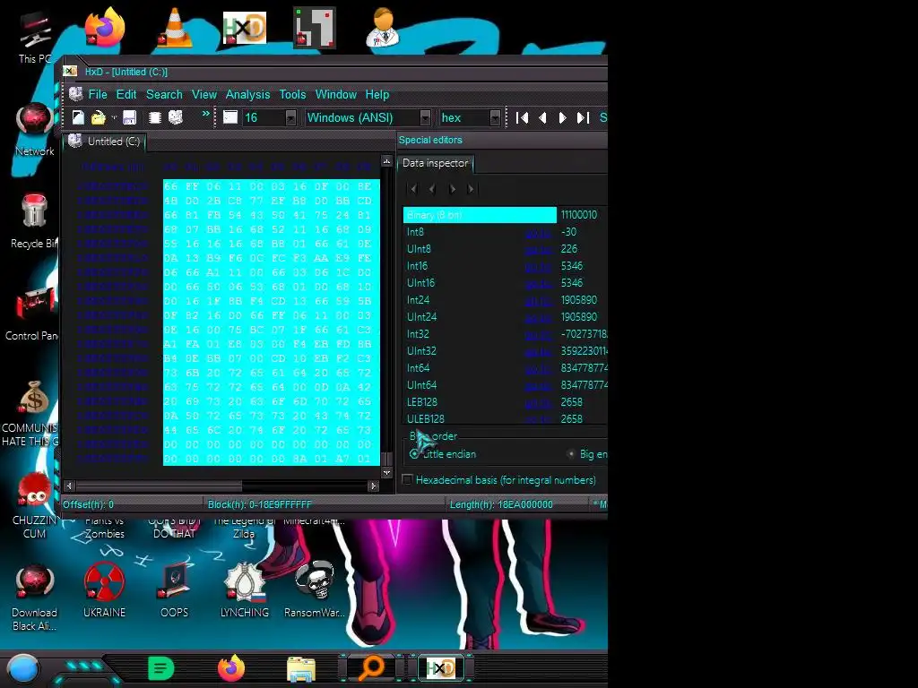Click the go to link for Int8
Screen dimensions: 918x688
point(538,232)
